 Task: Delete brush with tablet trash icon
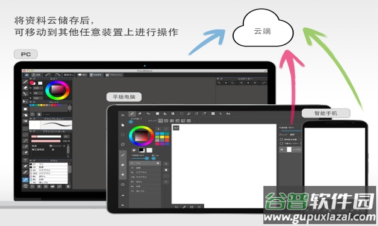[166, 170]
